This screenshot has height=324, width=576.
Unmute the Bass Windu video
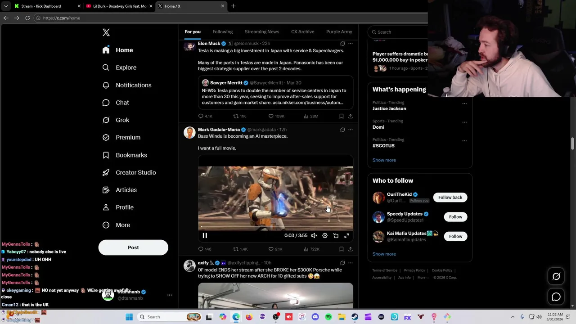tap(314, 235)
